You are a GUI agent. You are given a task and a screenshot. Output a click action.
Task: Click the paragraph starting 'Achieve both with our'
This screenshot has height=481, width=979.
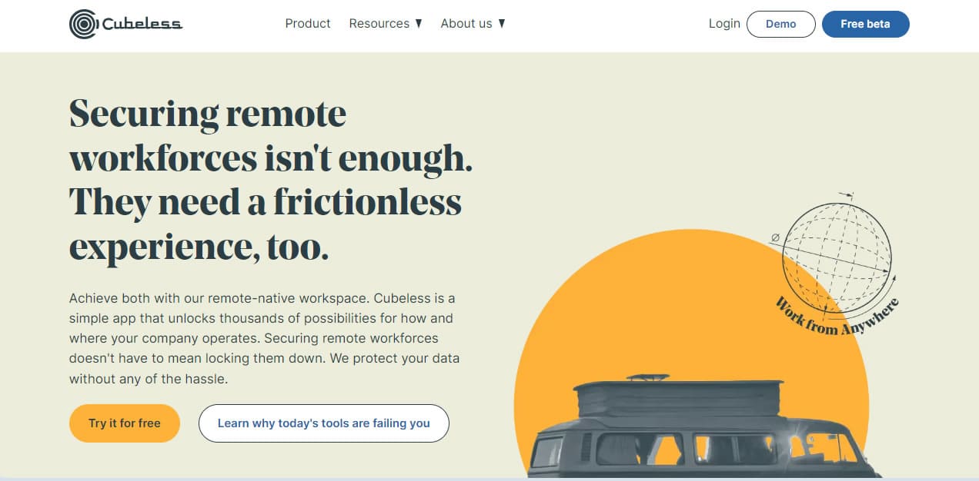click(x=265, y=338)
